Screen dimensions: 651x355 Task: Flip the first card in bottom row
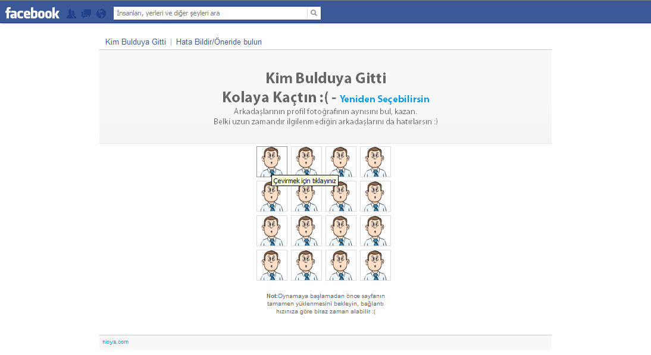[272, 265]
